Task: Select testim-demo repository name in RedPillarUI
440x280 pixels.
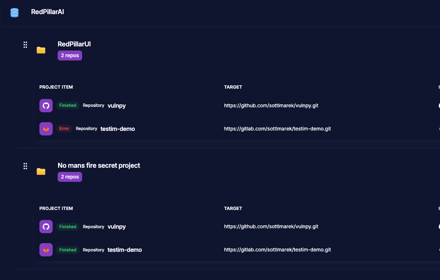Action: (118, 129)
